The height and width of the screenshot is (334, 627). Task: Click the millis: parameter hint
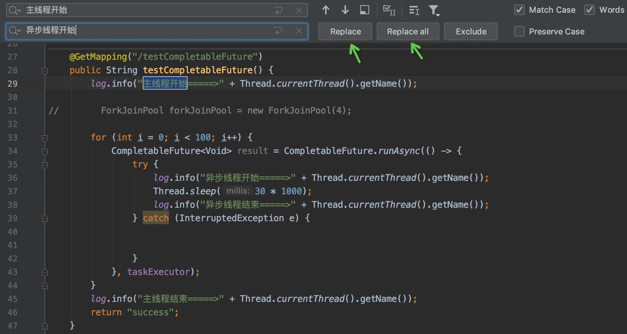click(238, 191)
